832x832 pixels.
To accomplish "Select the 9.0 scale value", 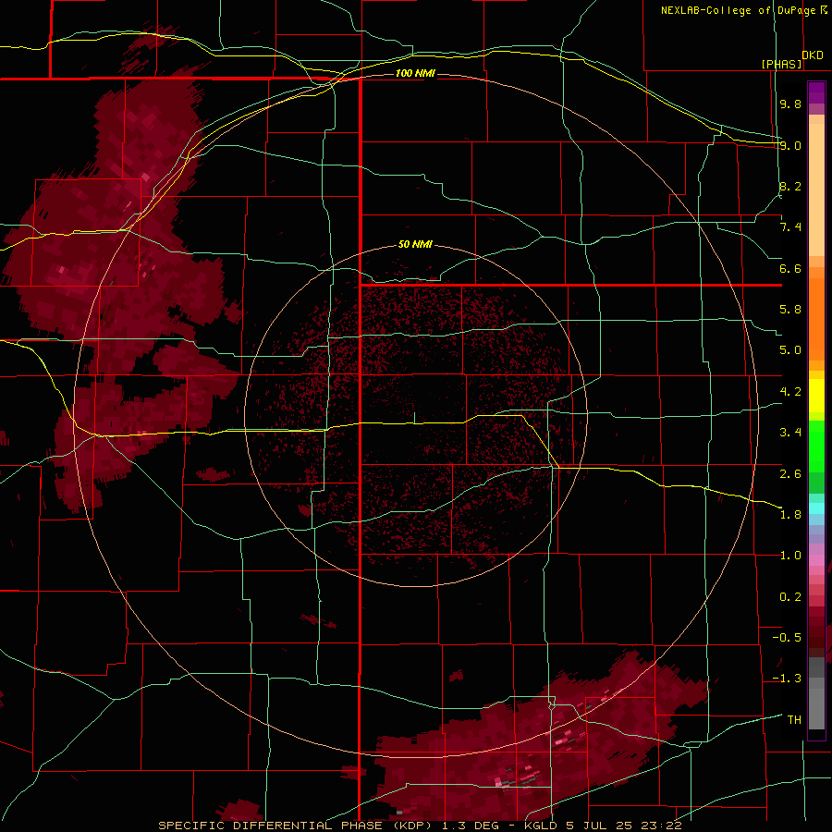I will (790, 145).
